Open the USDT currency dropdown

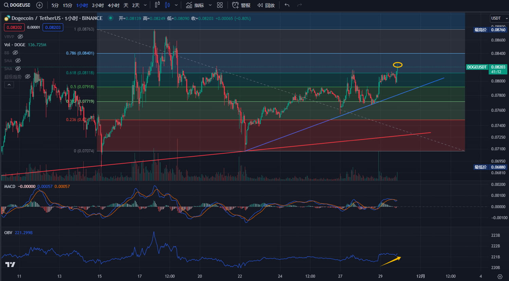tap(499, 18)
